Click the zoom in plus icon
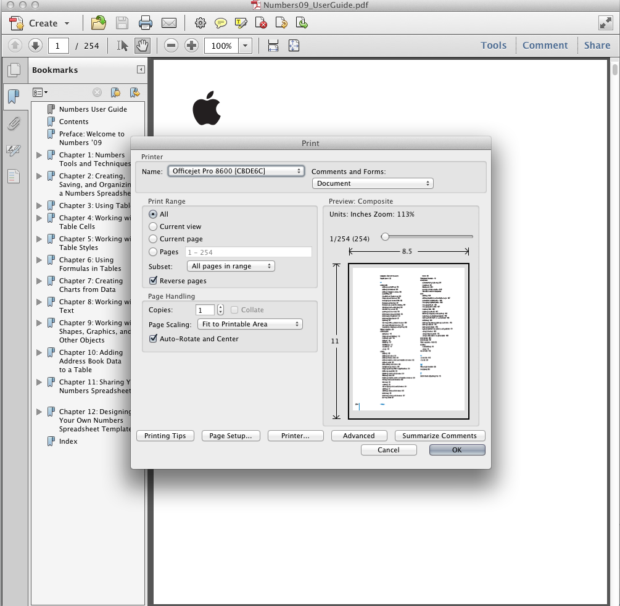Image resolution: width=620 pixels, height=606 pixels. coord(191,46)
